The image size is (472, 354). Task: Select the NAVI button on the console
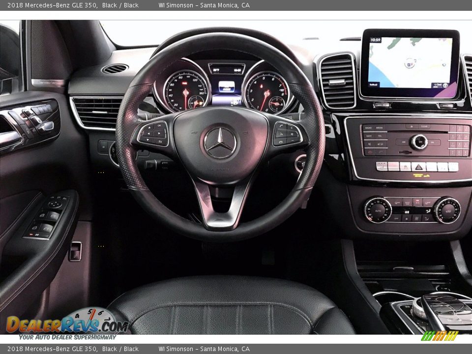[x=369, y=136]
